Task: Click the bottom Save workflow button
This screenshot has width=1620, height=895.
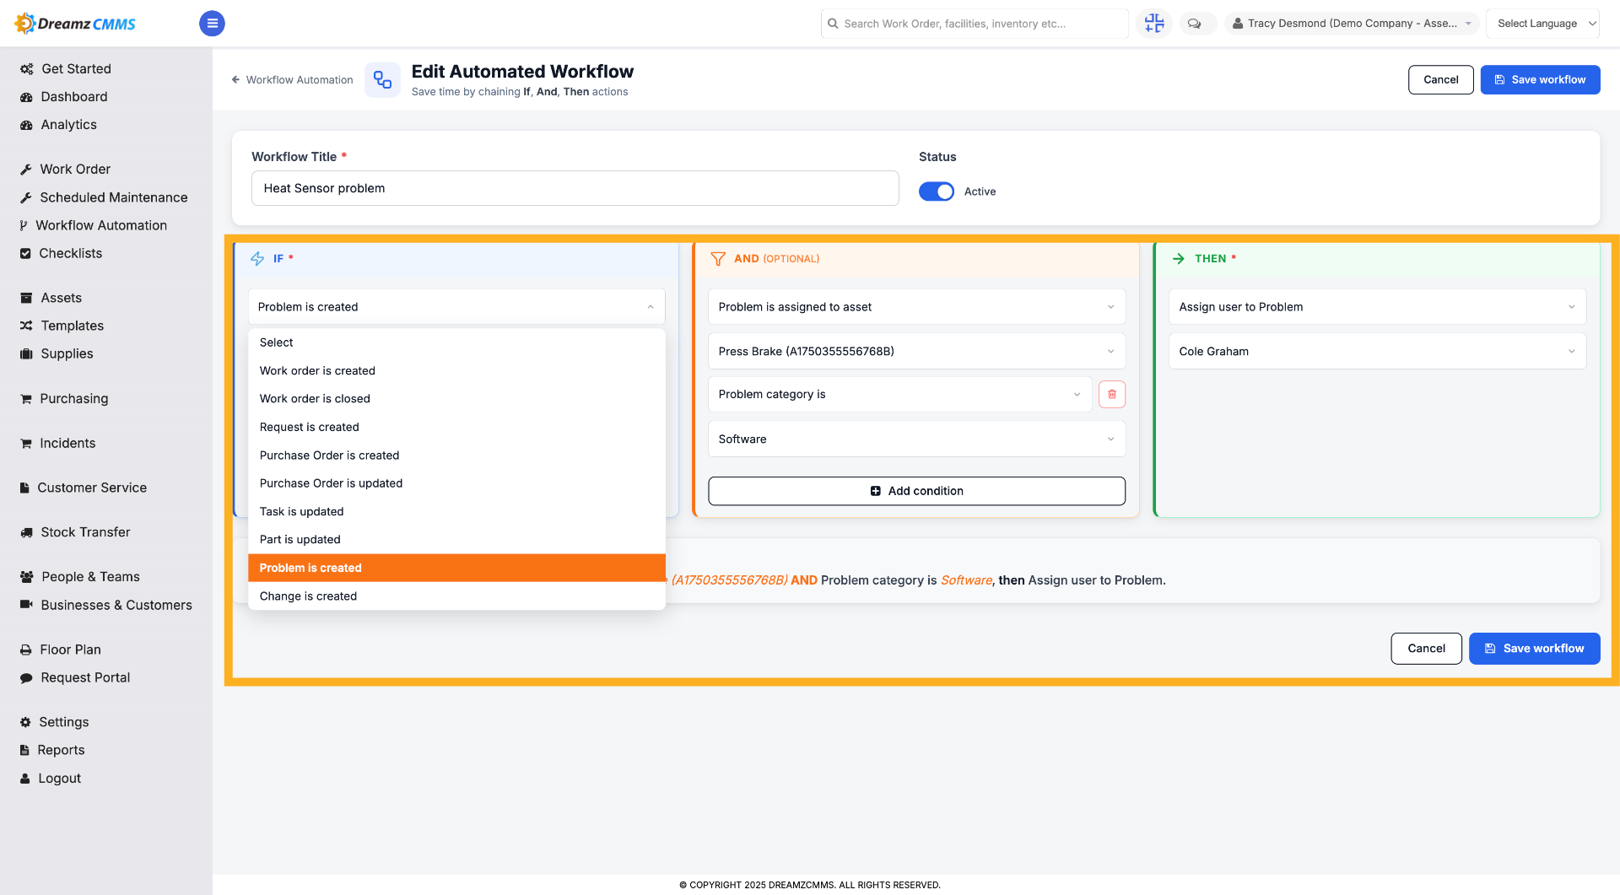Action: [x=1534, y=649]
